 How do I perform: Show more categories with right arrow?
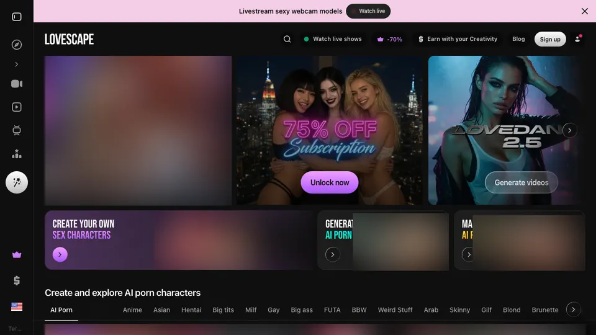(x=573, y=310)
